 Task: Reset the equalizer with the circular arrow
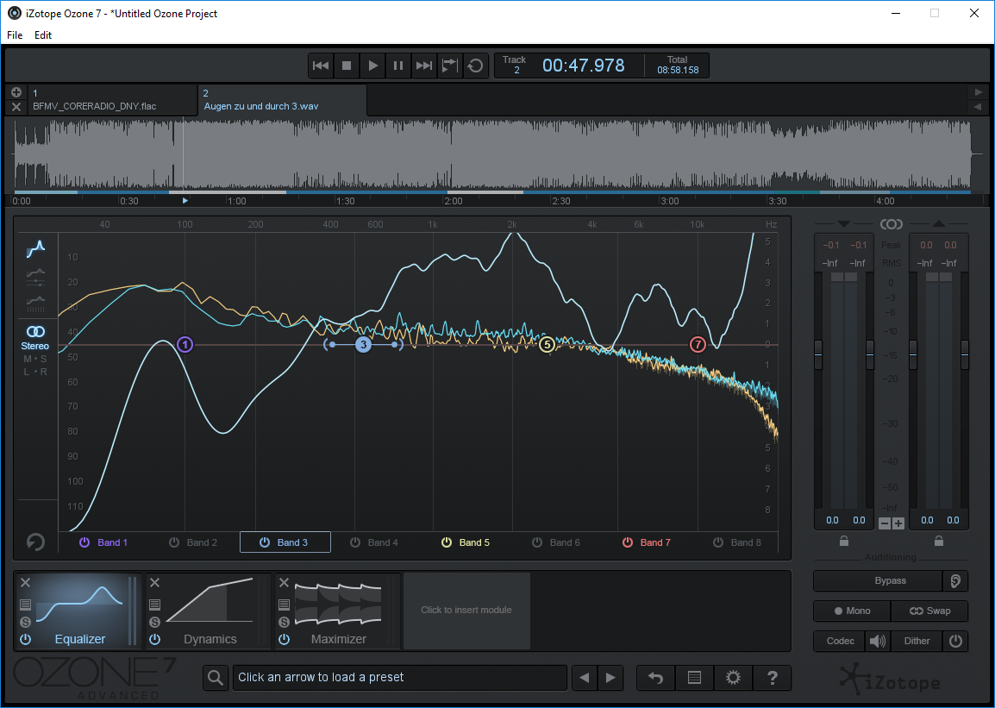[x=35, y=542]
